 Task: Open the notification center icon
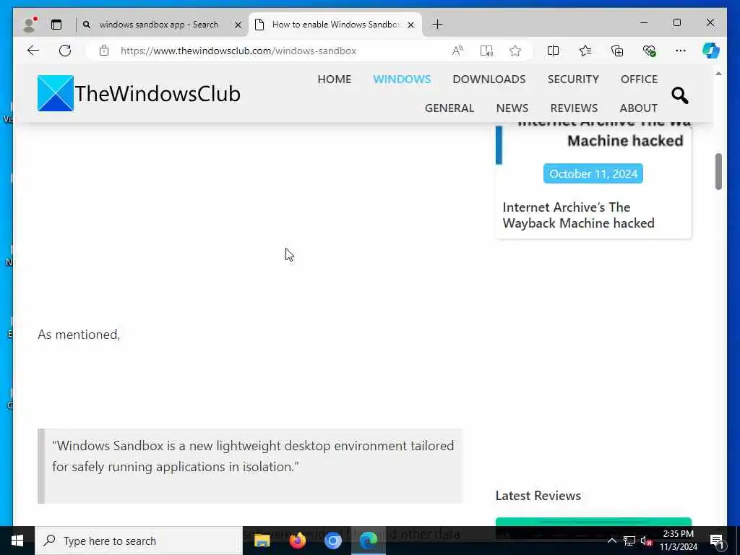tap(717, 541)
